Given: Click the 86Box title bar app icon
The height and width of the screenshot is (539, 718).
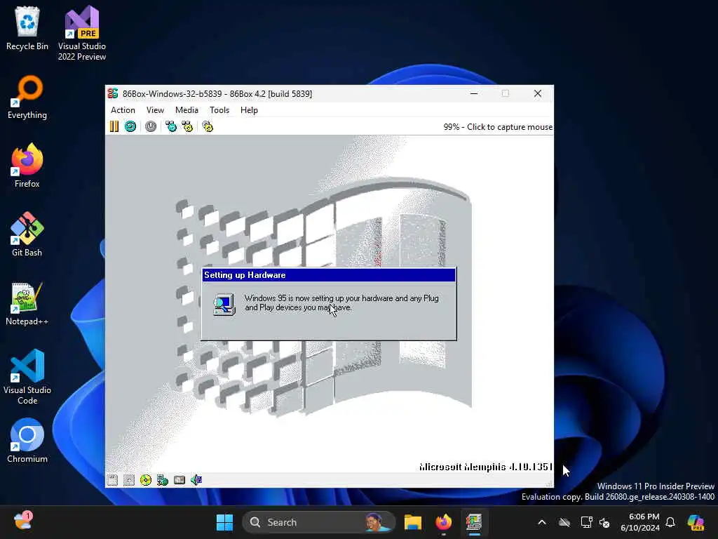Looking at the screenshot, I should 113,93.
